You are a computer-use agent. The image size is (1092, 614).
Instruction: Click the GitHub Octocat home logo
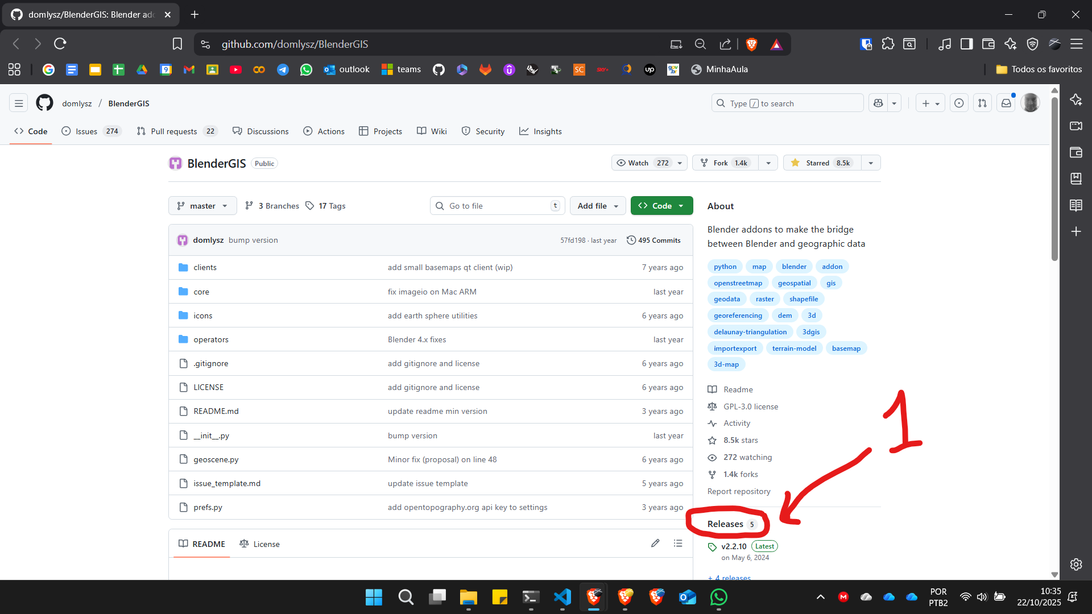tap(44, 103)
